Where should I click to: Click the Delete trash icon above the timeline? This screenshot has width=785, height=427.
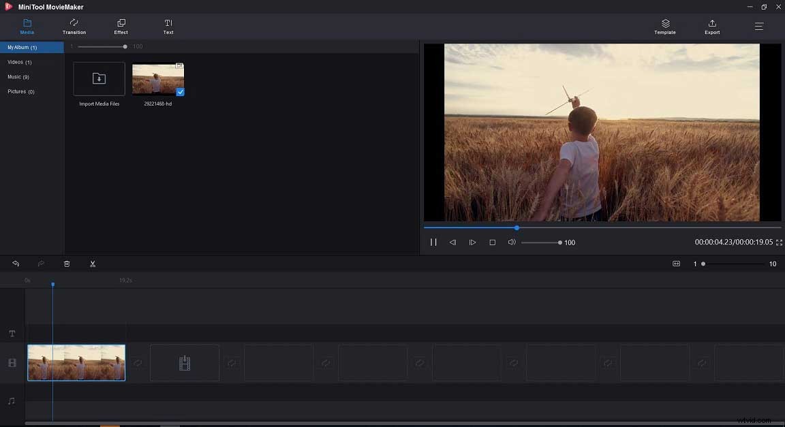tap(67, 264)
